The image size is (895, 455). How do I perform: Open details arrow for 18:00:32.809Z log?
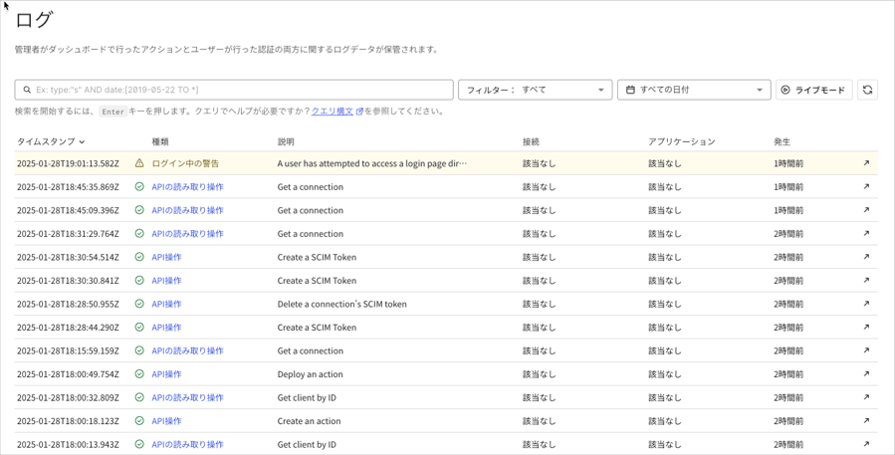pyautogui.click(x=866, y=397)
